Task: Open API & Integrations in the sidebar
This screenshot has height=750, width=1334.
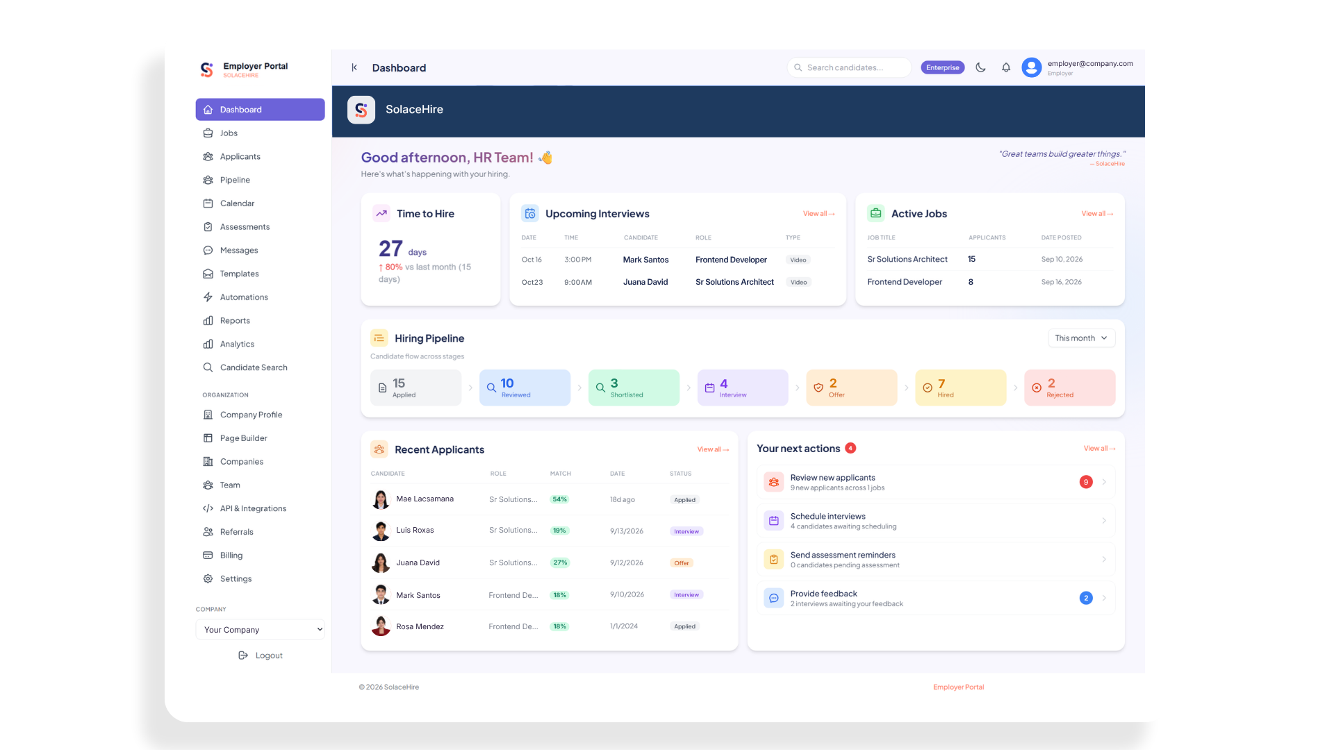Action: (260, 508)
